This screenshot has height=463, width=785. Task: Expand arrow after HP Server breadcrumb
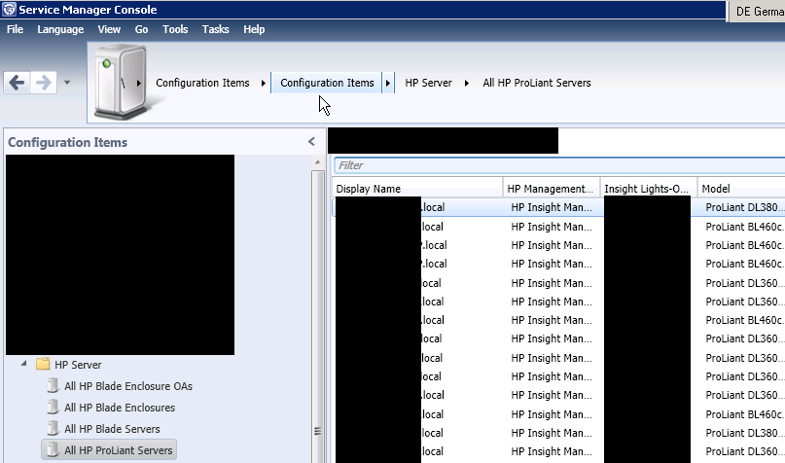(467, 83)
